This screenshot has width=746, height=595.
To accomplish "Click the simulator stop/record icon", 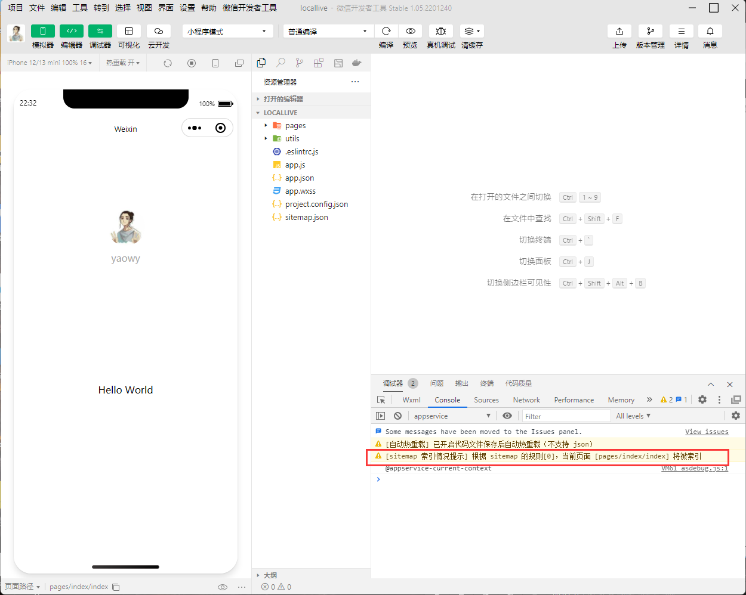I will [x=192, y=63].
